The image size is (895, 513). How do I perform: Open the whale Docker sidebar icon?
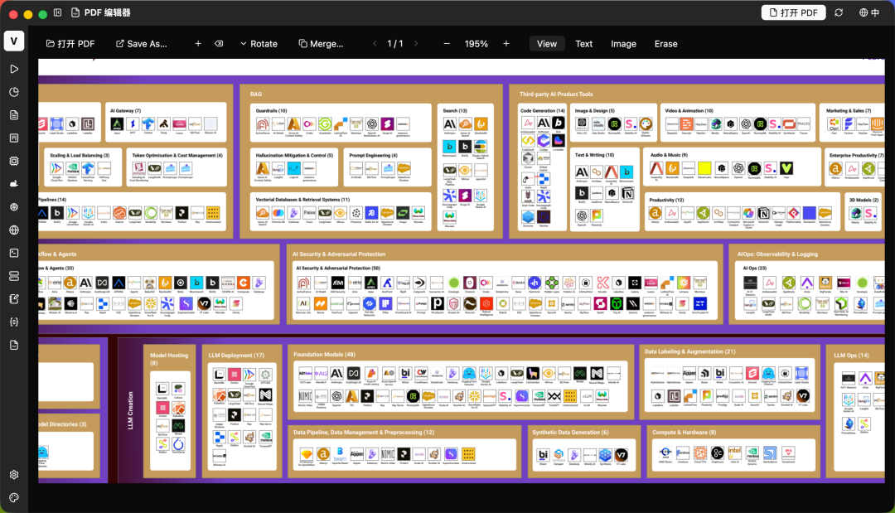click(x=14, y=184)
